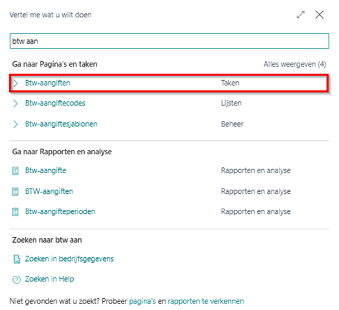Image resolution: width=339 pixels, height=310 pixels.
Task: Open Btw-aangiftecodes list
Action: (x=55, y=103)
